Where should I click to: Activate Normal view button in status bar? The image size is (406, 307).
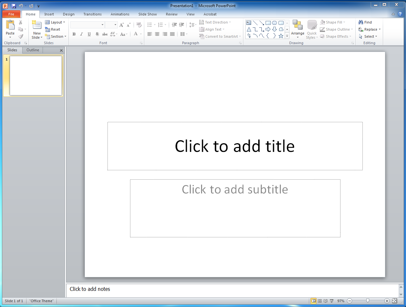pos(313,301)
